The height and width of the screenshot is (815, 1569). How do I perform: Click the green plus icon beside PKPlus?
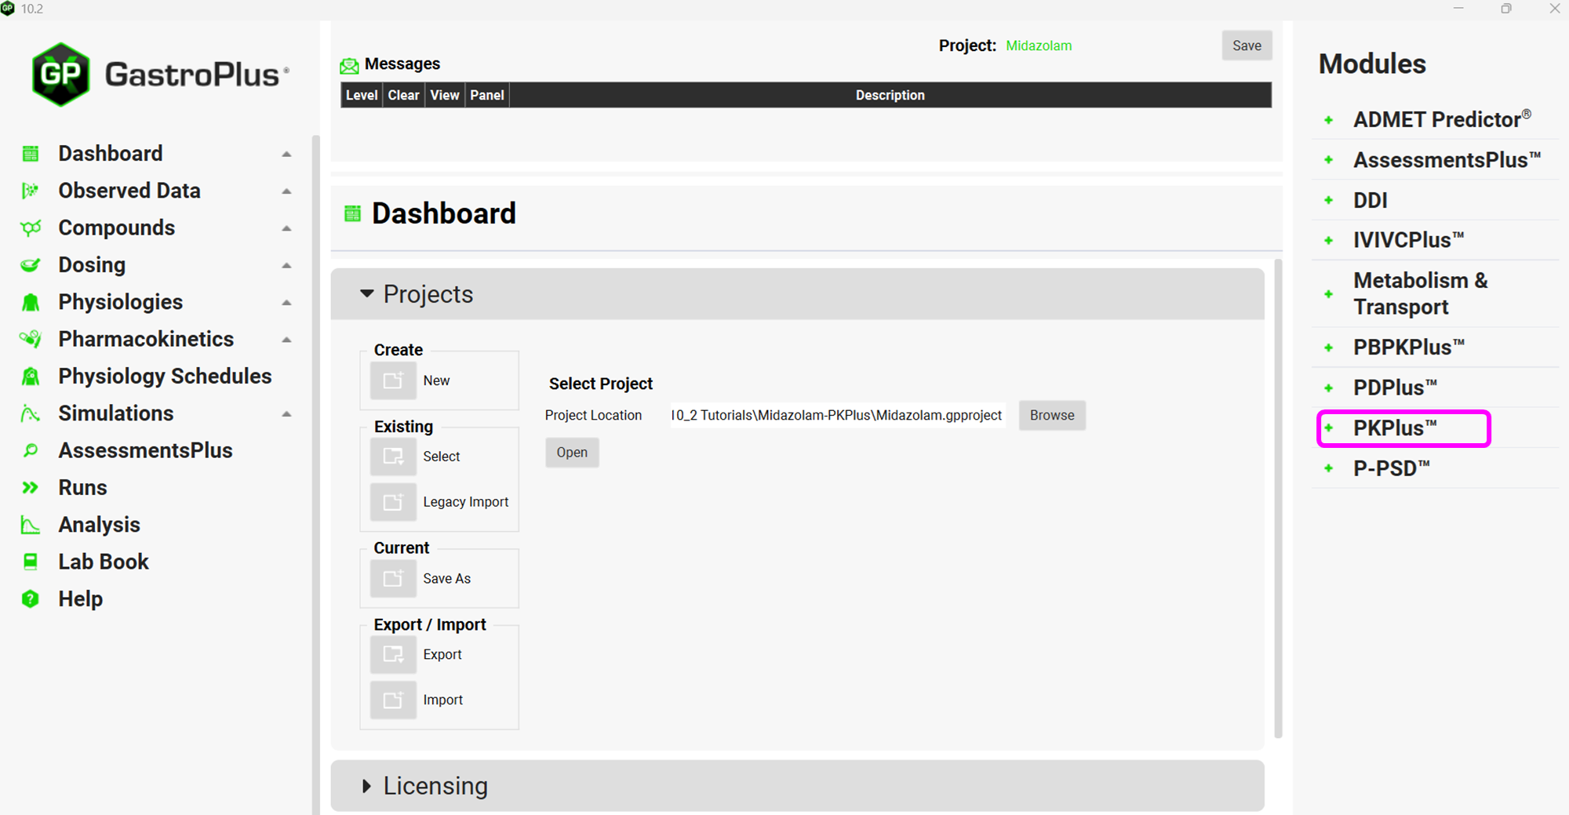(1328, 428)
